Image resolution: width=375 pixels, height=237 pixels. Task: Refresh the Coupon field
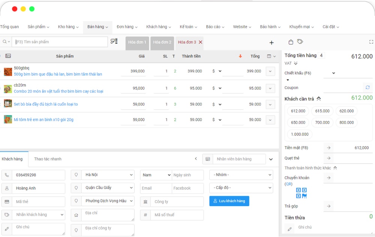(x=367, y=87)
